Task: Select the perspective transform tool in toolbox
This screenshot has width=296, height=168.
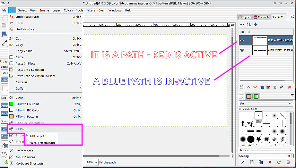Action: pyautogui.click(x=4, y=34)
